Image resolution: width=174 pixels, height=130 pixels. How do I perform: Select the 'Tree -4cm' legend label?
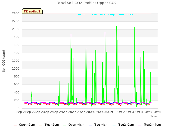tap(101, 125)
